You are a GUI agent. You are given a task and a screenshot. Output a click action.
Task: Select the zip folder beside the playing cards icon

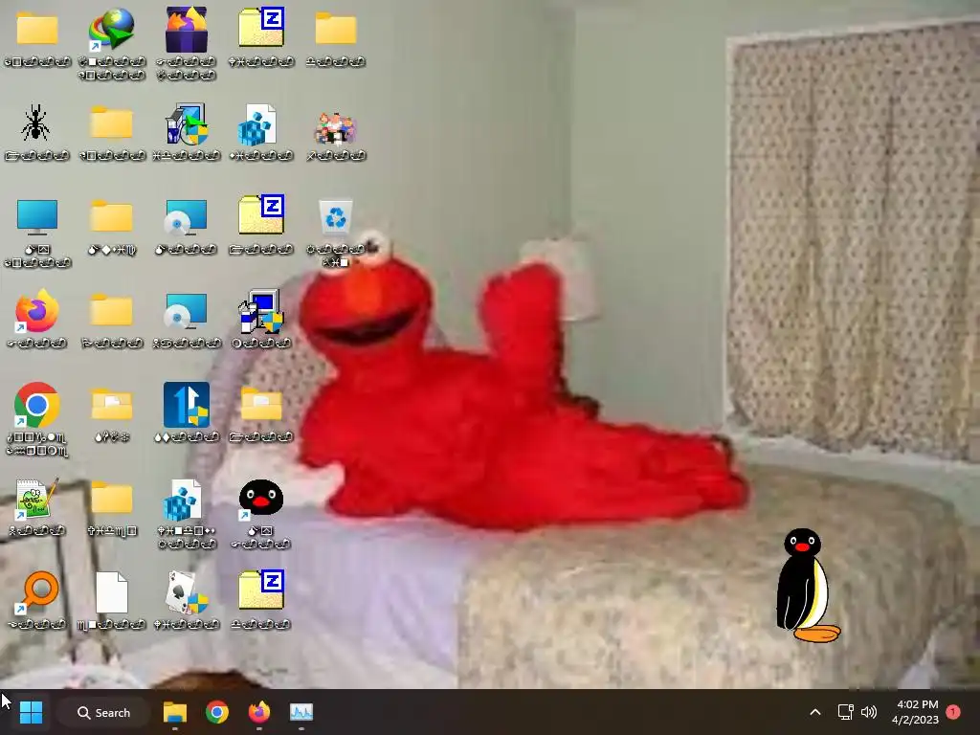(x=261, y=589)
